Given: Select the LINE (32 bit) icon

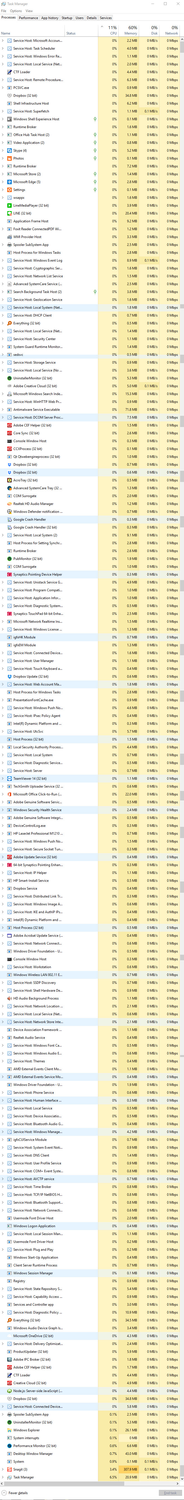Looking at the screenshot, I should [9, 213].
